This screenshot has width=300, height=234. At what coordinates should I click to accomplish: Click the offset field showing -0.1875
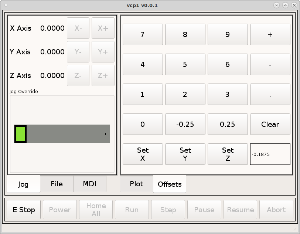pyautogui.click(x=270, y=154)
